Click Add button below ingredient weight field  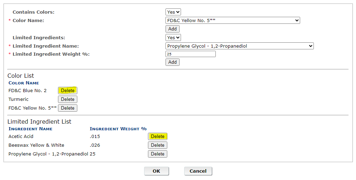[x=172, y=62]
